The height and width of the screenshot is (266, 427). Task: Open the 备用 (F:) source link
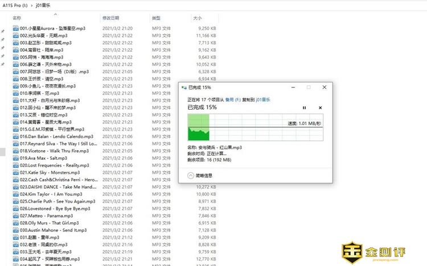point(233,99)
